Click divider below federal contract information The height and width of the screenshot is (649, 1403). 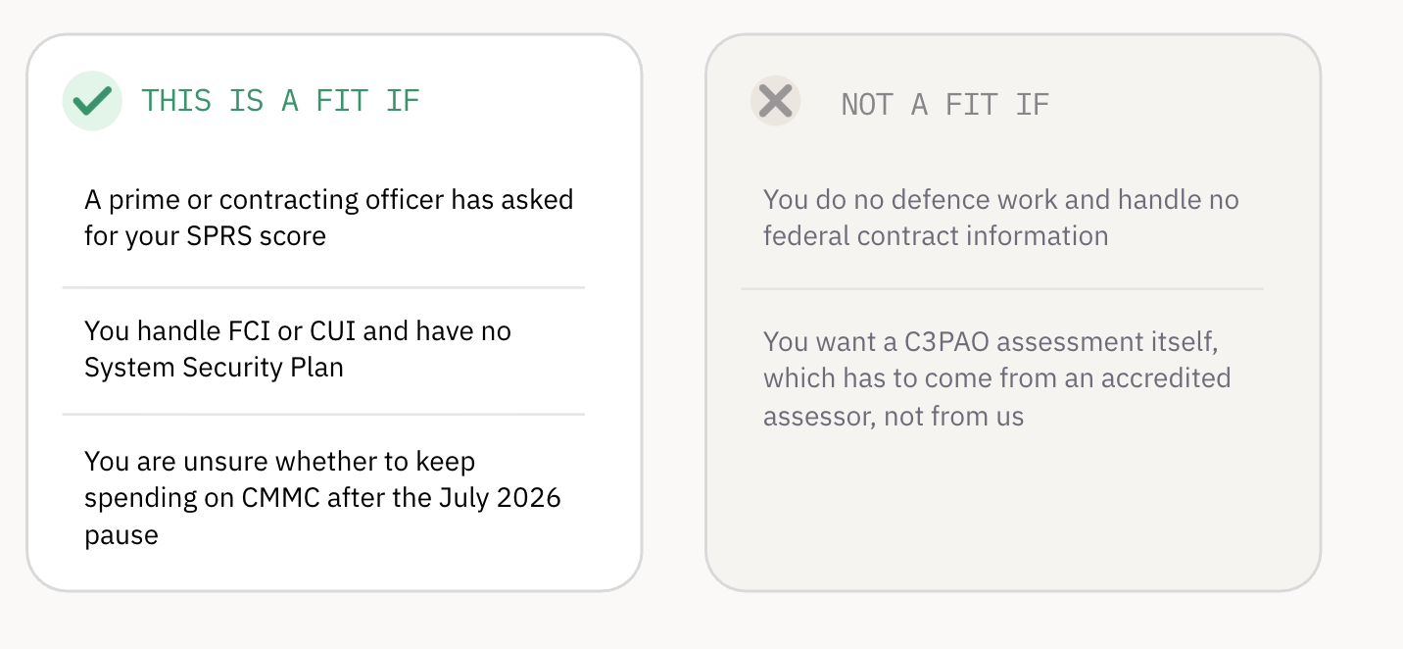pos(1002,288)
